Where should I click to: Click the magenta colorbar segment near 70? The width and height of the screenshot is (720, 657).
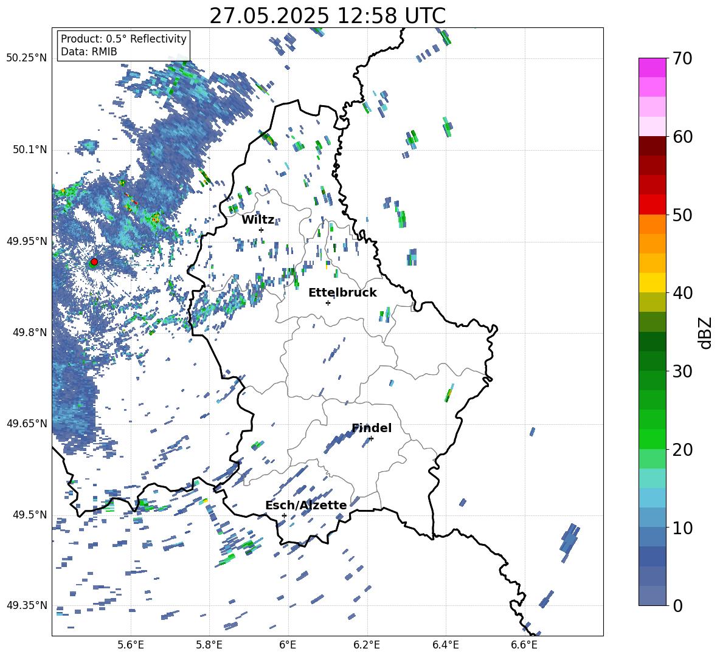[652, 67]
